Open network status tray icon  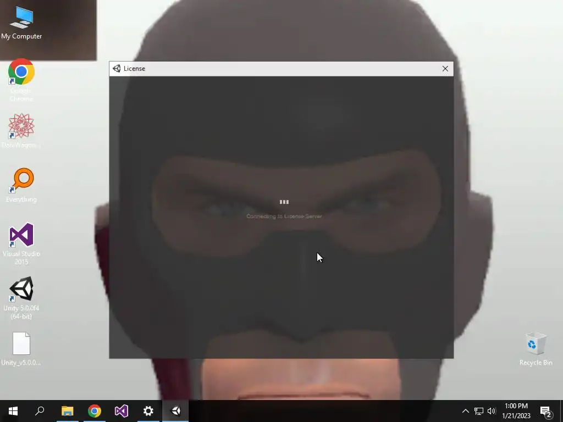479,411
